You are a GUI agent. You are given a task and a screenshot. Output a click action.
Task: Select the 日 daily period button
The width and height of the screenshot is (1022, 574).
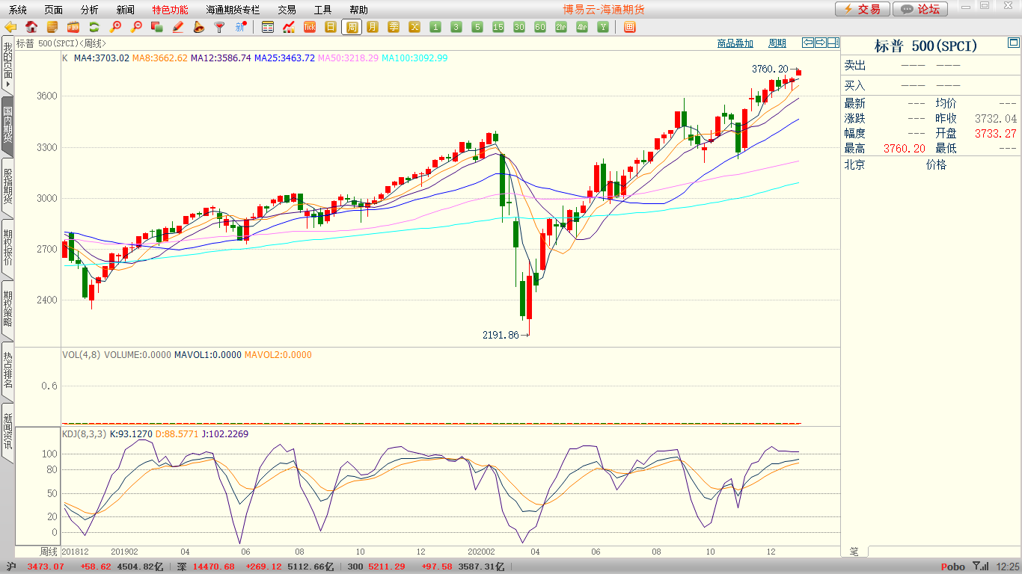331,27
